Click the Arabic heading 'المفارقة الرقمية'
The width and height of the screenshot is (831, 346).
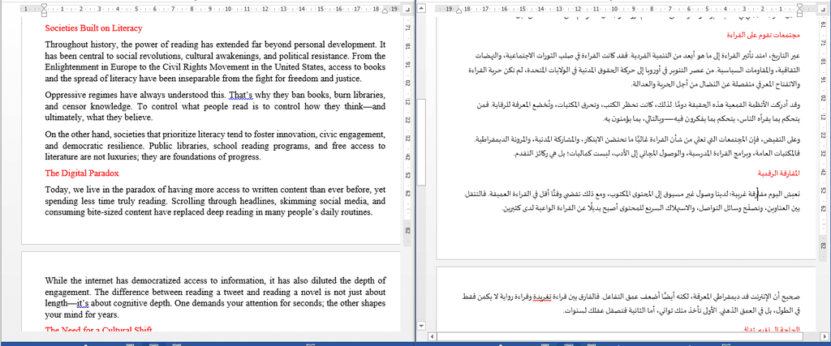click(x=777, y=173)
